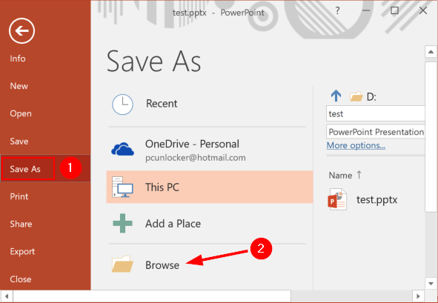Click the file name field containing test
Screen dimensions: 438x303
pyautogui.click(x=376, y=113)
